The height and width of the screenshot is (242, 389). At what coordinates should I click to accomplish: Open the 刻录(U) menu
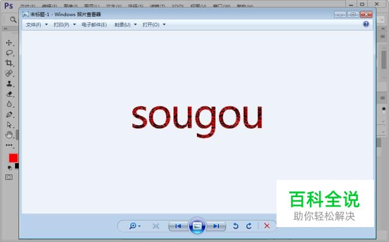pyautogui.click(x=122, y=24)
